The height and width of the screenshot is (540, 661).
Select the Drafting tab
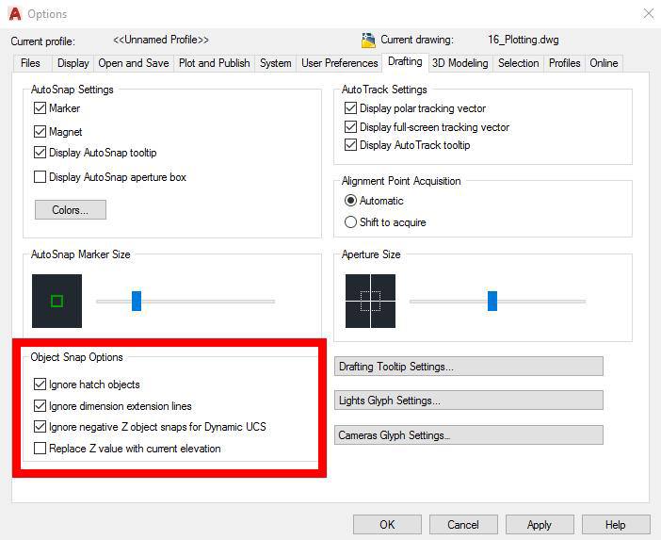click(x=405, y=62)
